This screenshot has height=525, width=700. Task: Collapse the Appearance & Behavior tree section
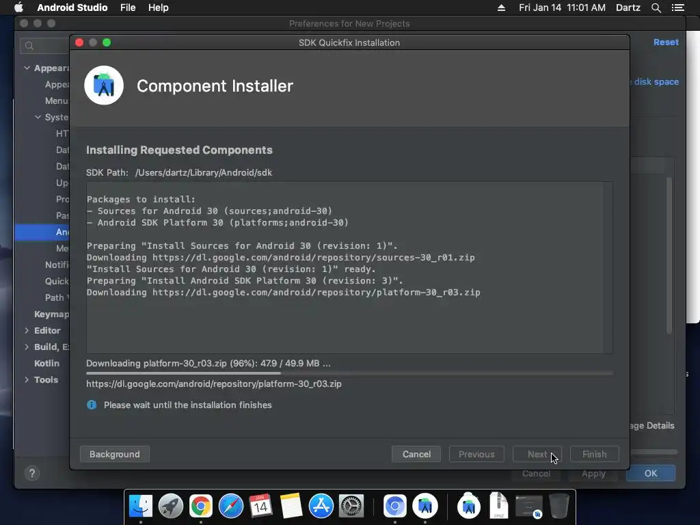click(x=27, y=68)
